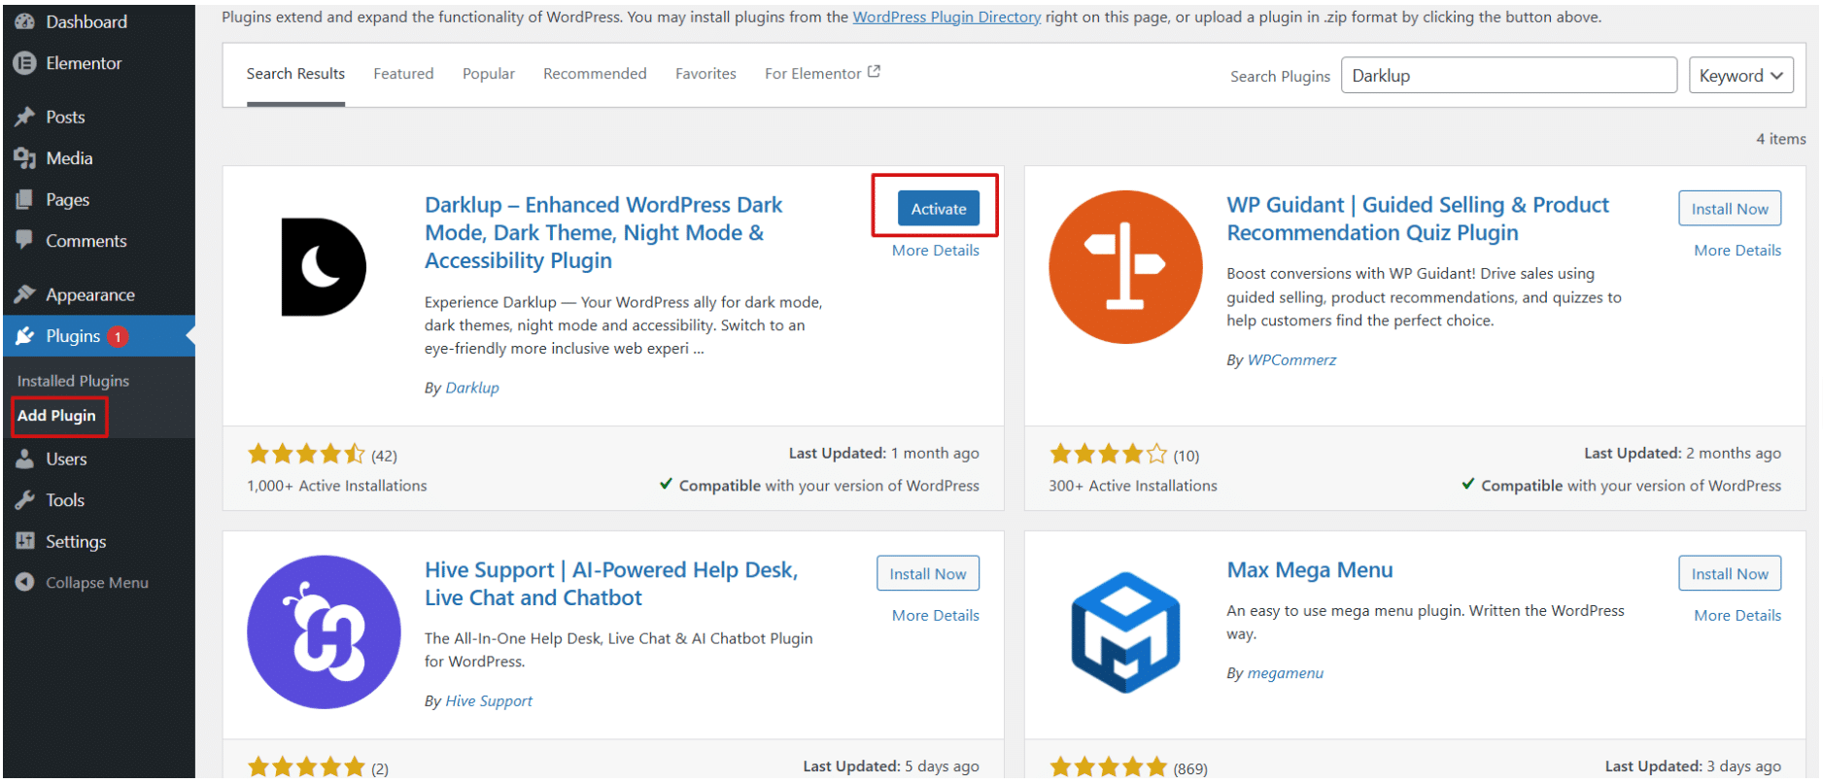Open the WordPress Plugin Directory link
The image size is (1823, 783).
click(946, 17)
